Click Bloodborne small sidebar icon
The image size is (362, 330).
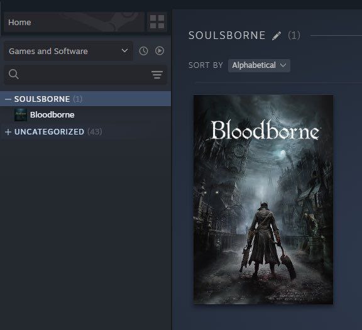[x=21, y=115]
